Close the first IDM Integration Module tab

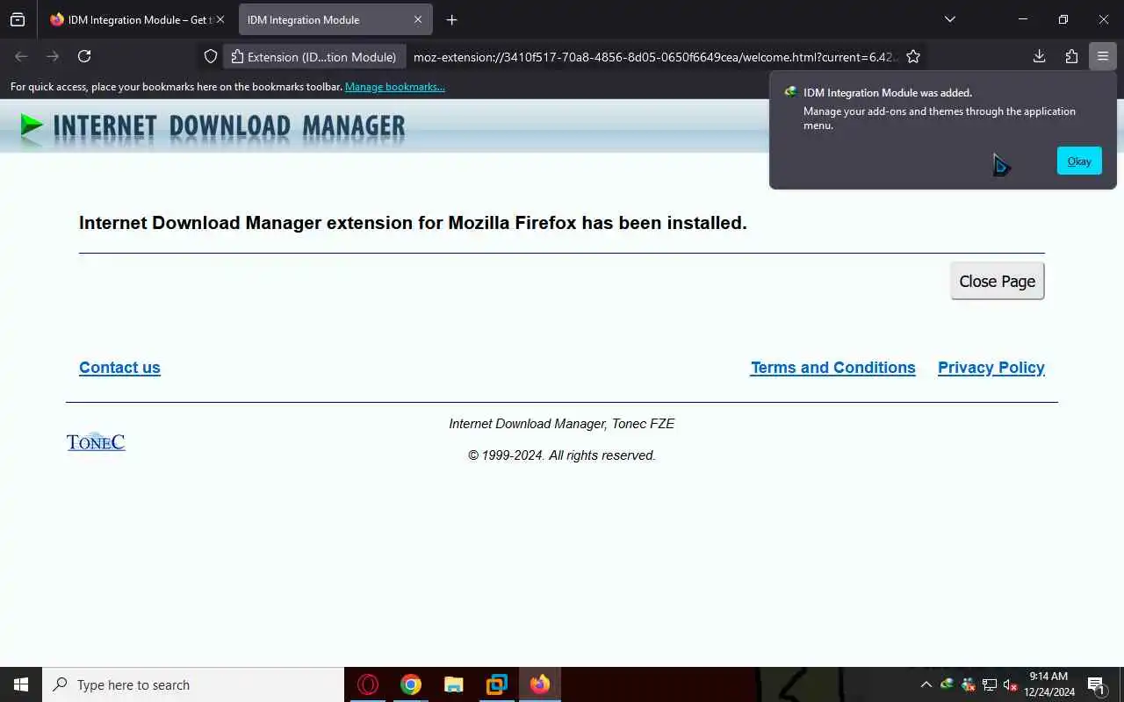click(220, 19)
